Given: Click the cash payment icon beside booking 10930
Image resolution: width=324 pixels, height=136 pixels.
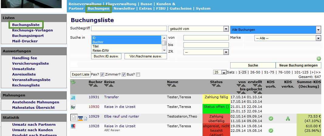Looking at the screenshot, I should click(x=73, y=107).
